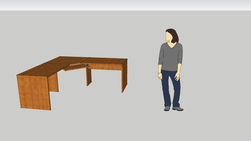The height and width of the screenshot is (141, 251).
Task: Click the woman's face
Action: click(x=168, y=36)
